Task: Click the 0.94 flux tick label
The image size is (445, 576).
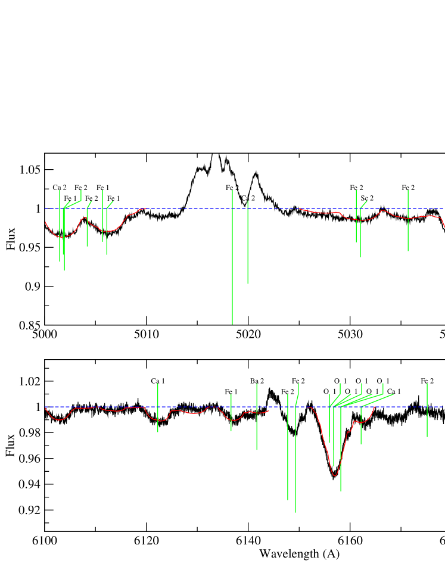Action: point(30,484)
